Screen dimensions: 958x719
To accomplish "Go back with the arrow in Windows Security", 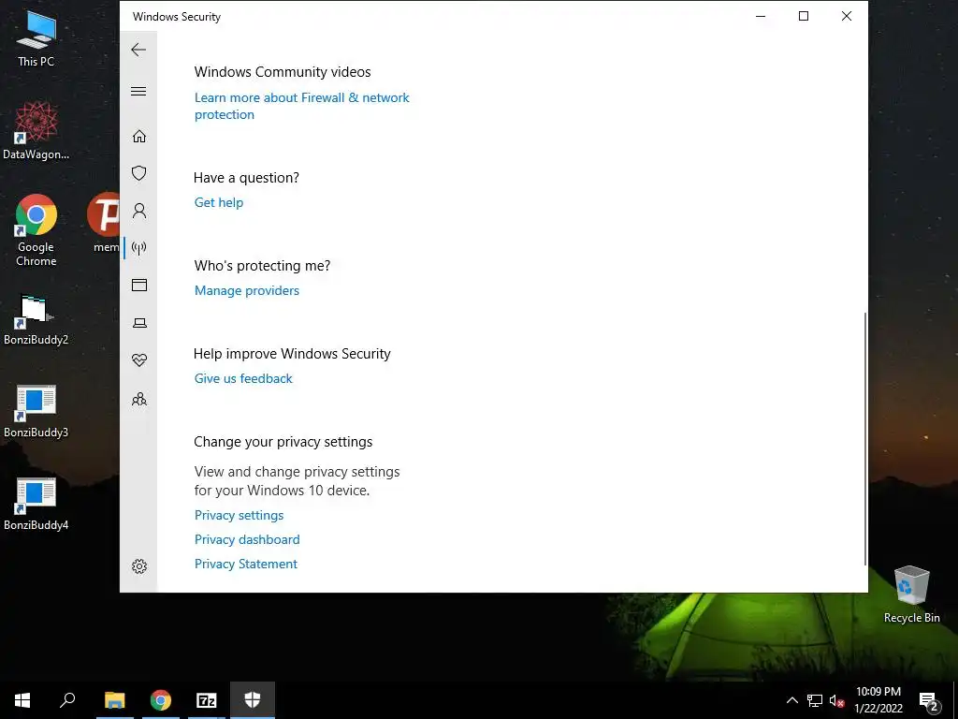I will (x=138, y=50).
